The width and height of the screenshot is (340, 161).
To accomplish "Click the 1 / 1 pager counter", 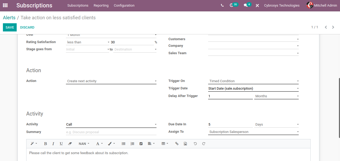I will pos(315,27).
